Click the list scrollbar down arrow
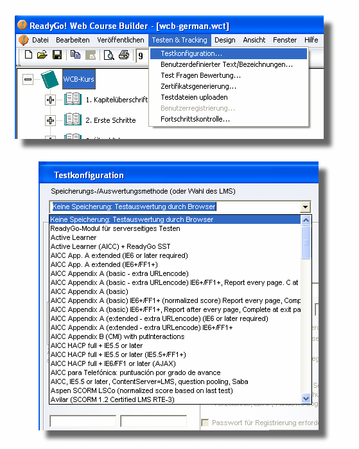Image resolution: width=359 pixels, height=449 pixels. coord(306,398)
